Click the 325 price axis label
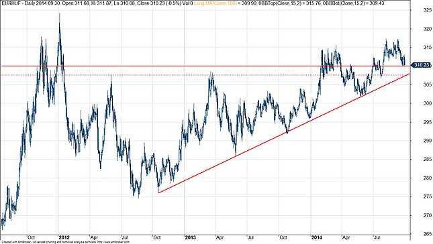This screenshot has width=433, height=244. coord(427,11)
